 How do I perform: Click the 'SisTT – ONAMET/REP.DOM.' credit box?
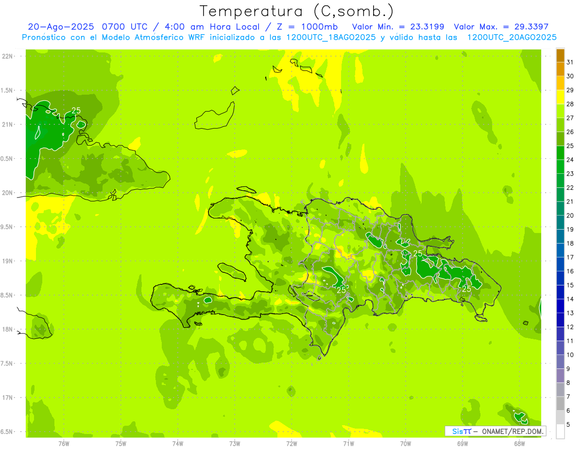pos(496,431)
